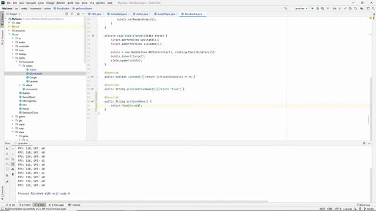Open the Git tool window button
The width and height of the screenshot is (376, 211).
click(11, 205)
